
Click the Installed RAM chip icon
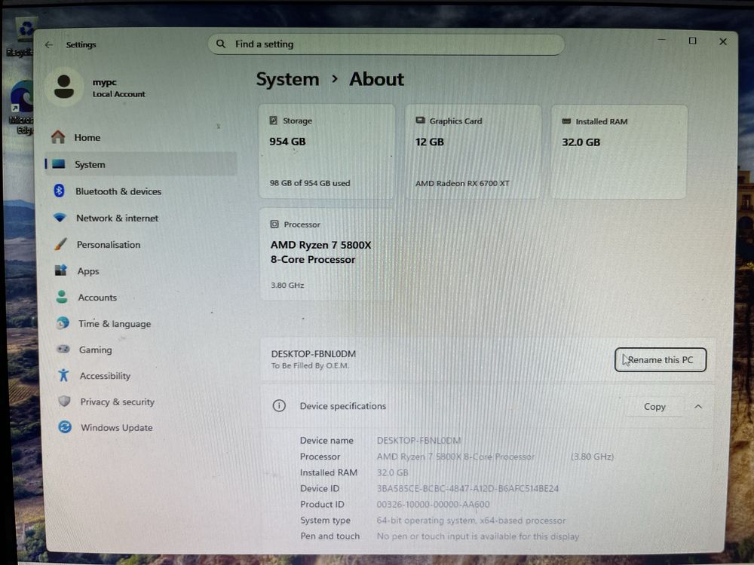(x=566, y=121)
